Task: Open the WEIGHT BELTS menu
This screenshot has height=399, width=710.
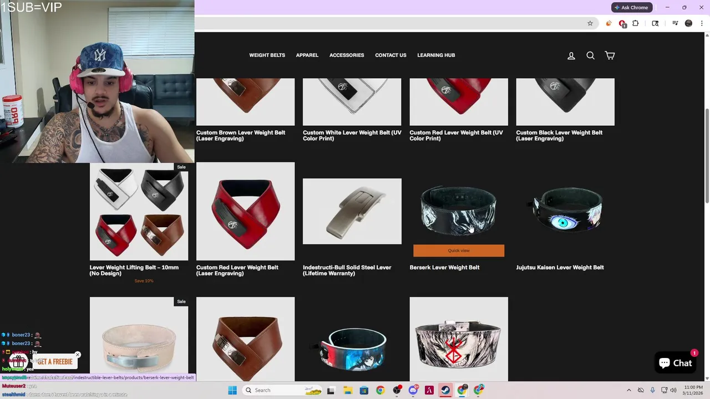Action: (267, 55)
